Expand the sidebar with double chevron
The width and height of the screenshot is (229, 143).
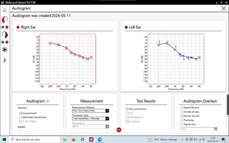click(x=5, y=60)
